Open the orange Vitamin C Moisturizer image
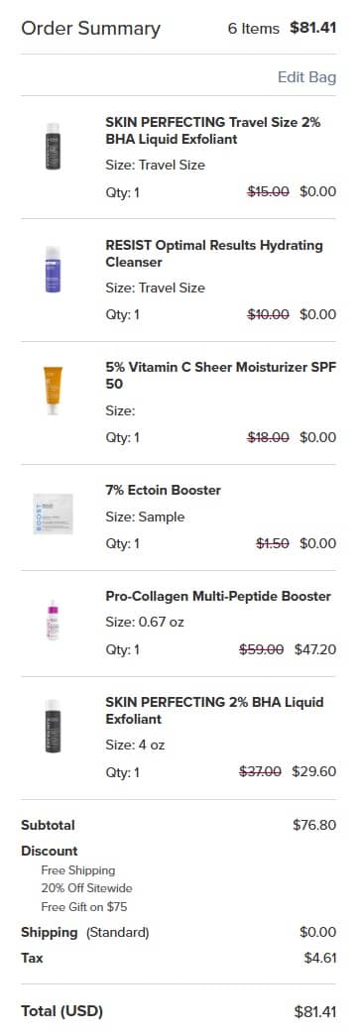Image resolution: width=358 pixels, height=1036 pixels. coord(53,391)
